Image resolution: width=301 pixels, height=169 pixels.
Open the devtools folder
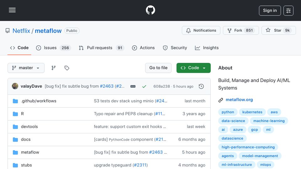[x=29, y=127]
